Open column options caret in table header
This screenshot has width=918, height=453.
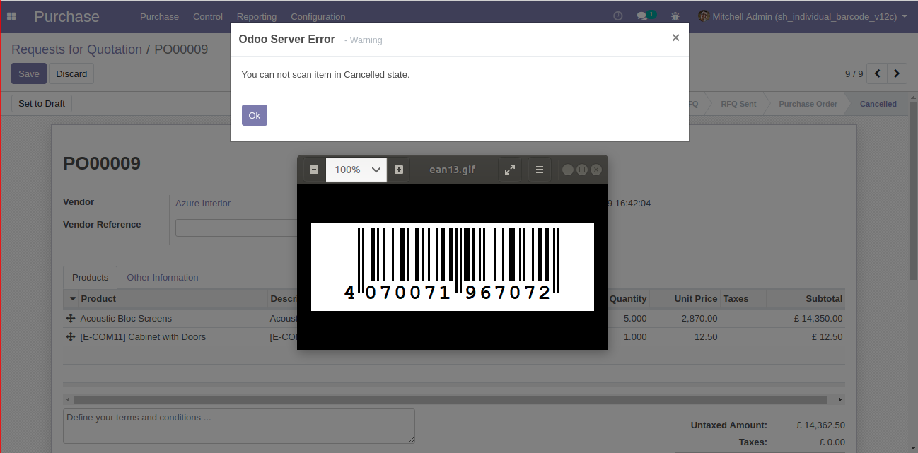click(72, 299)
